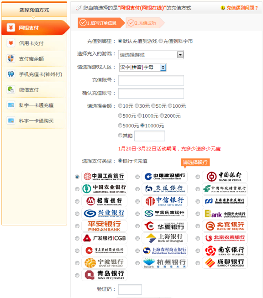Screen dimensions: 263x298
Task: Open the 网银支付 payment method tab
Action: click(35, 27)
